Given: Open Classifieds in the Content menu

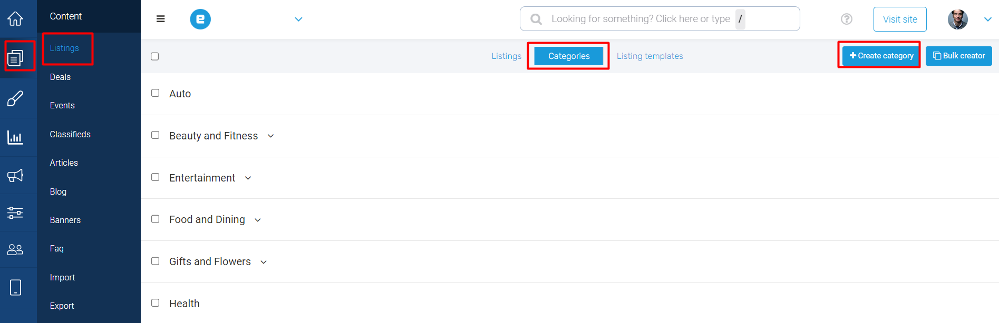Looking at the screenshot, I should (x=70, y=134).
